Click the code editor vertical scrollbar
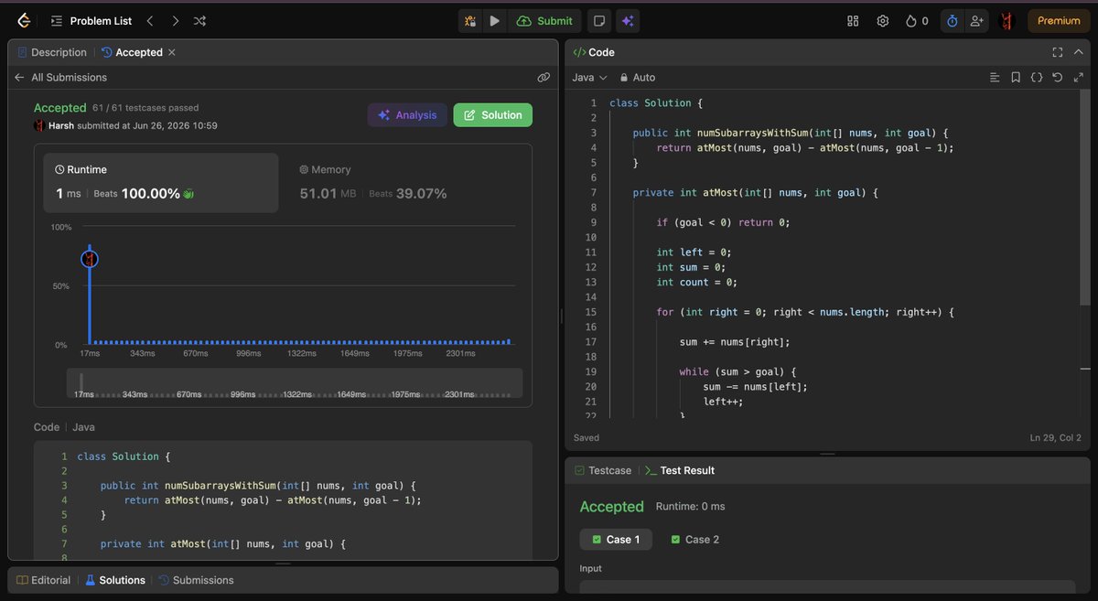Viewport: 1098px width, 601px height. 1086,199
